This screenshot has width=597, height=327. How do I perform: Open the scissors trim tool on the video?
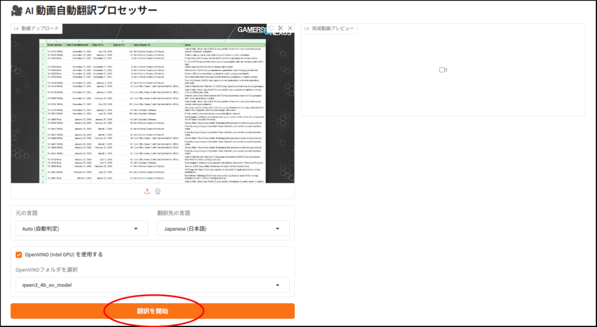click(280, 28)
